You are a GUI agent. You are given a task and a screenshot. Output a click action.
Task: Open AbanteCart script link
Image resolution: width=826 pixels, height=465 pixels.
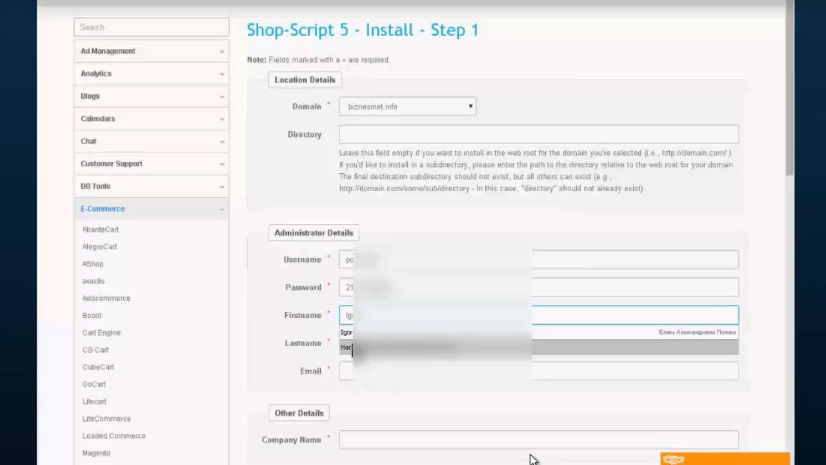click(x=101, y=229)
